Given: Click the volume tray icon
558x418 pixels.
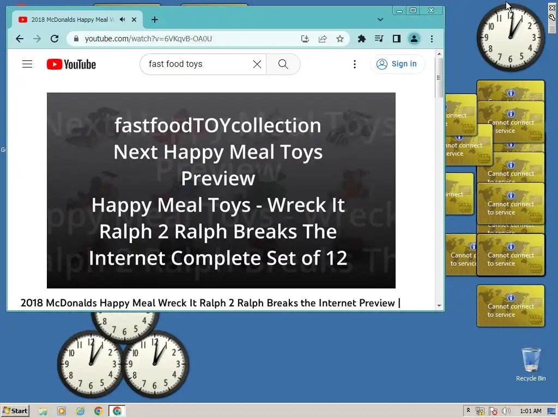Looking at the screenshot, I should (x=506, y=411).
